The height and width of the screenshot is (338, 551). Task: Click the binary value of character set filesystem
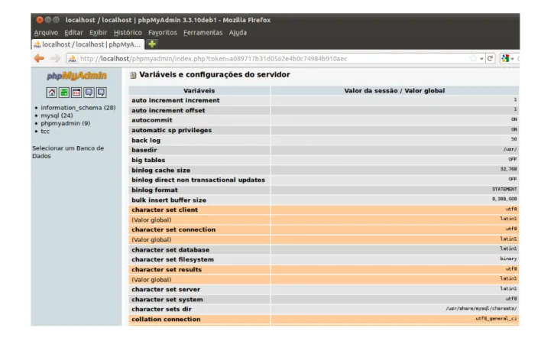tap(508, 259)
